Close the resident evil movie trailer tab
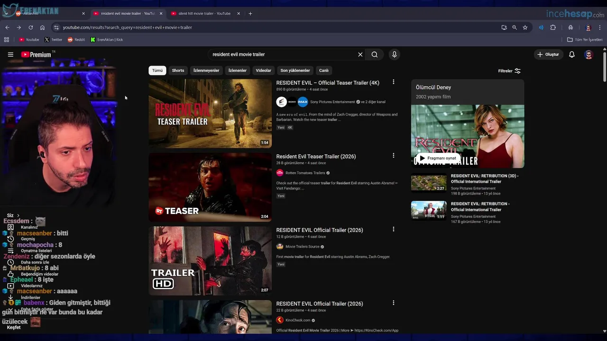 click(161, 14)
